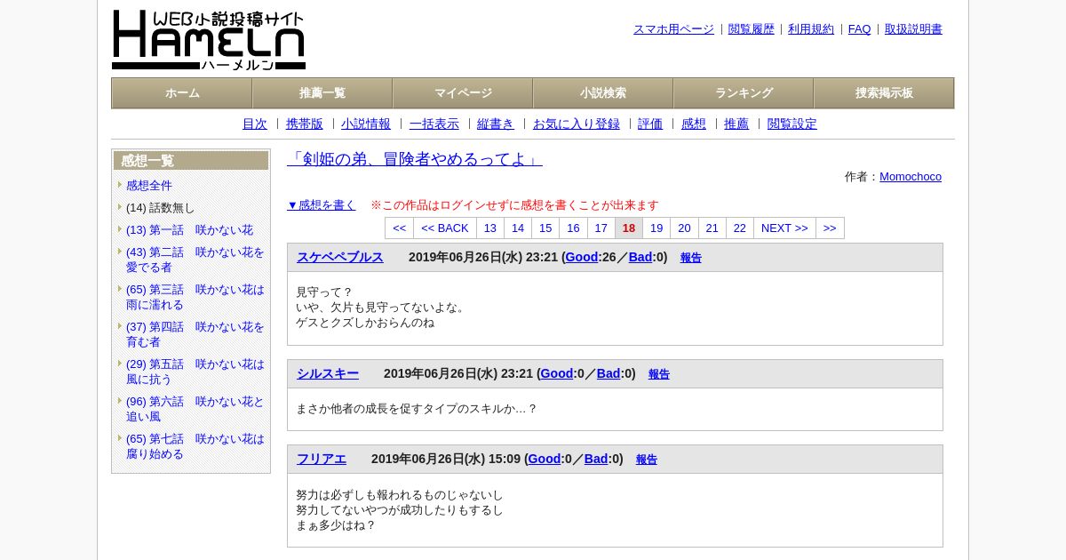Open 閲覧履歴 link
Screen dimensions: 1066x560
pos(752,28)
